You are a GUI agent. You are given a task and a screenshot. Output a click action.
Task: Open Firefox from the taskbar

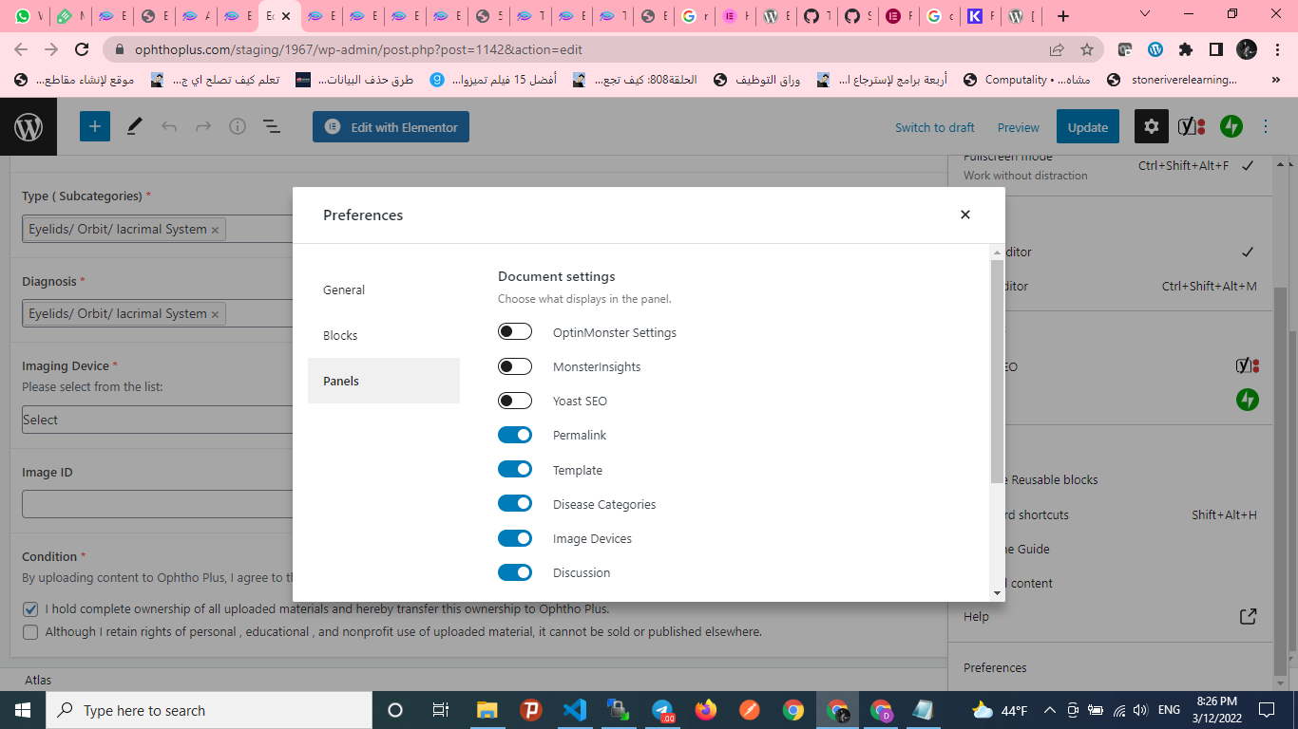(x=706, y=710)
